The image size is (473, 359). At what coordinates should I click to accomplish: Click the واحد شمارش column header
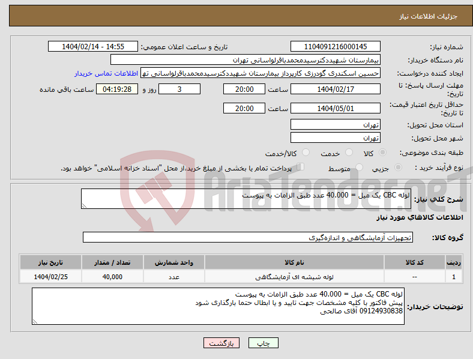tap(174, 262)
